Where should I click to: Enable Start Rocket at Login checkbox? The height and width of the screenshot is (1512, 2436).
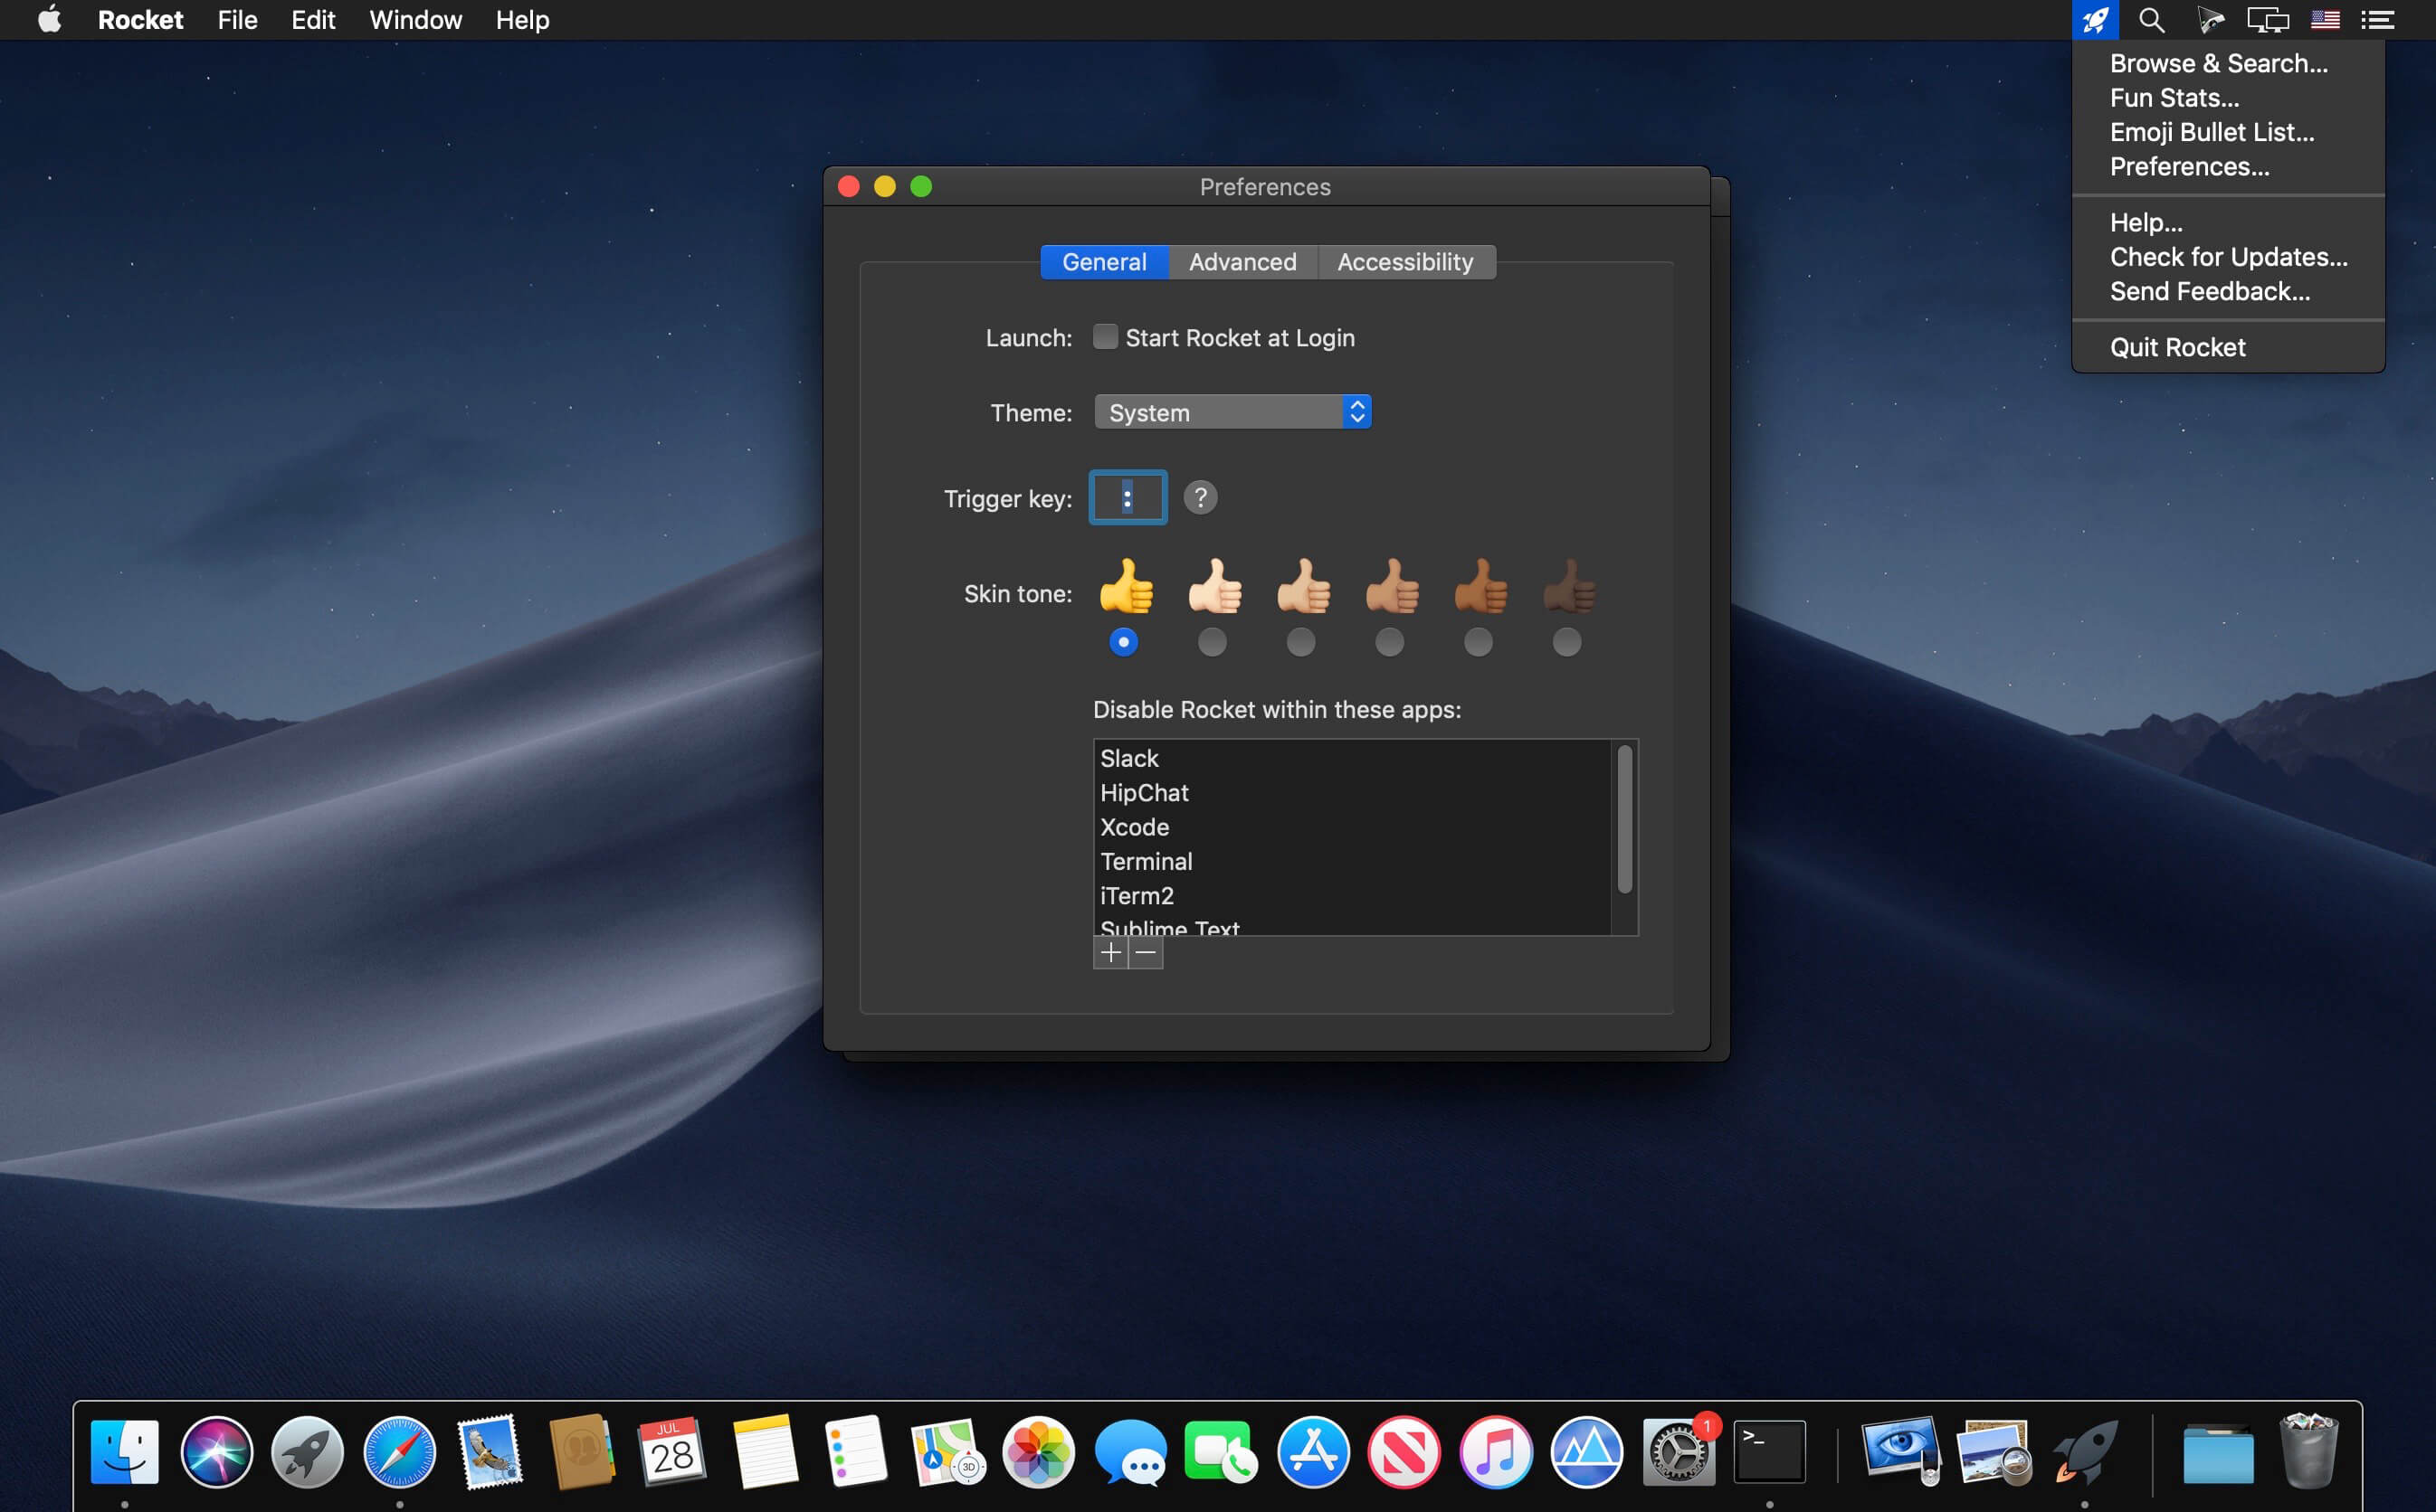(1106, 337)
